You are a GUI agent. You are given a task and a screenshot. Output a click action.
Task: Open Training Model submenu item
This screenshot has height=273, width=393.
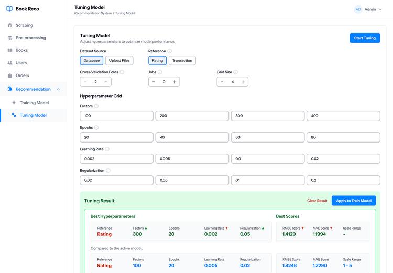(x=34, y=103)
